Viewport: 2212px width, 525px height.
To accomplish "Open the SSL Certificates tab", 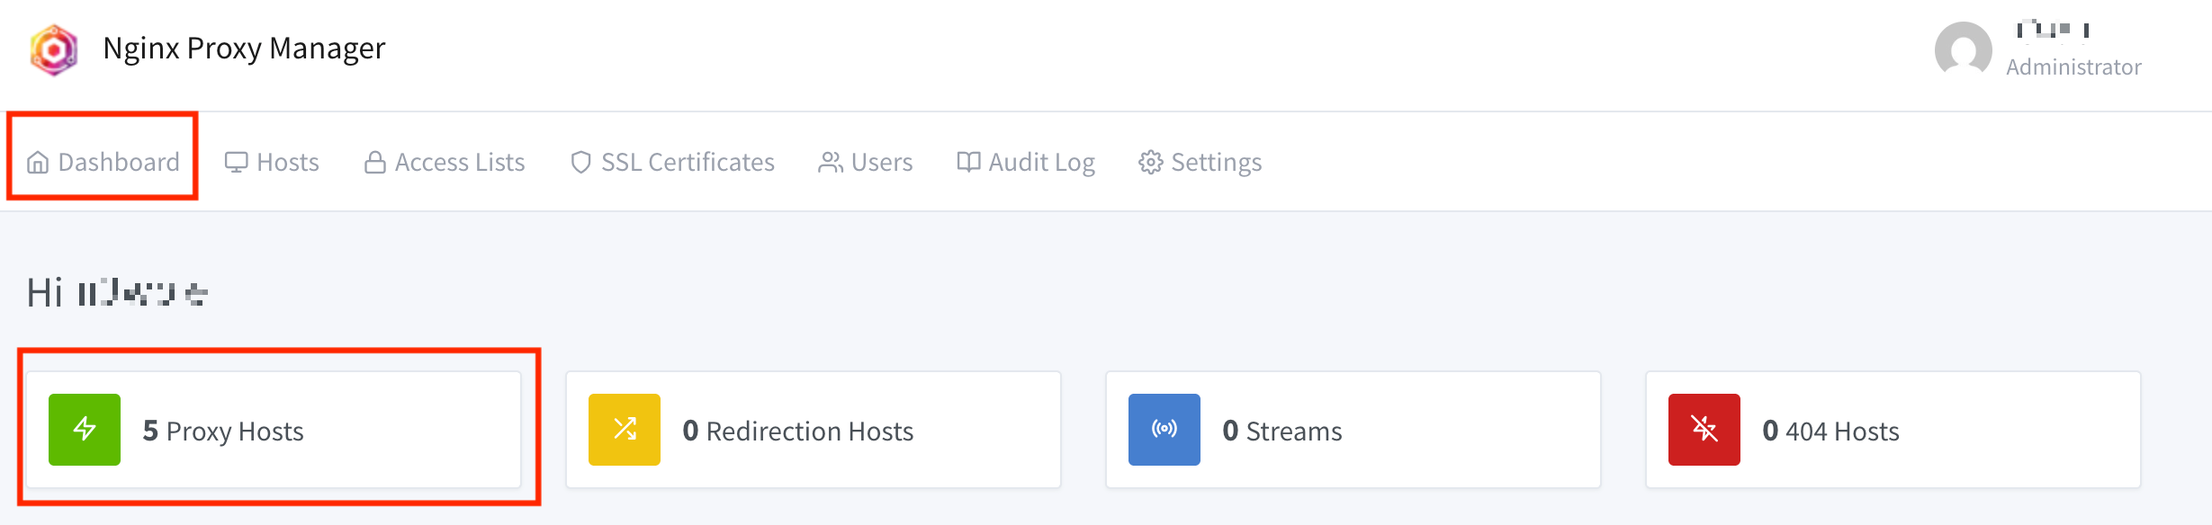I will 672,162.
